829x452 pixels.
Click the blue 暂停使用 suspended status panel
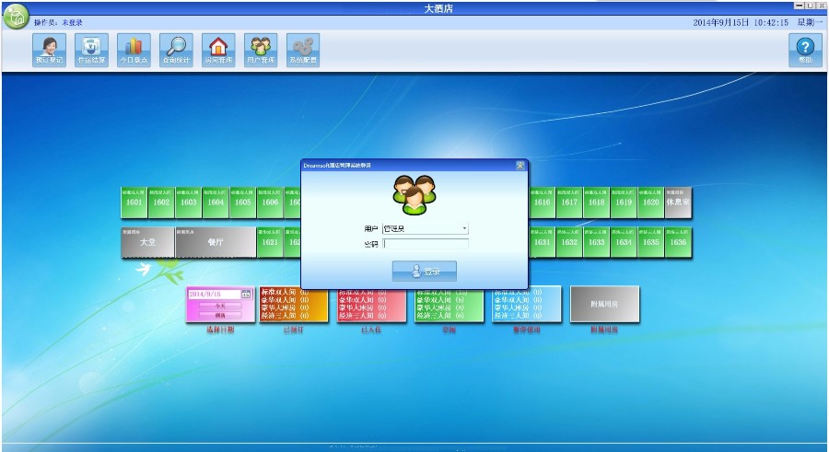coord(527,305)
